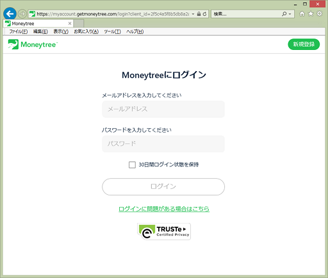Open the ツール(T) menu
This screenshot has height=278, width=328.
click(x=112, y=31)
